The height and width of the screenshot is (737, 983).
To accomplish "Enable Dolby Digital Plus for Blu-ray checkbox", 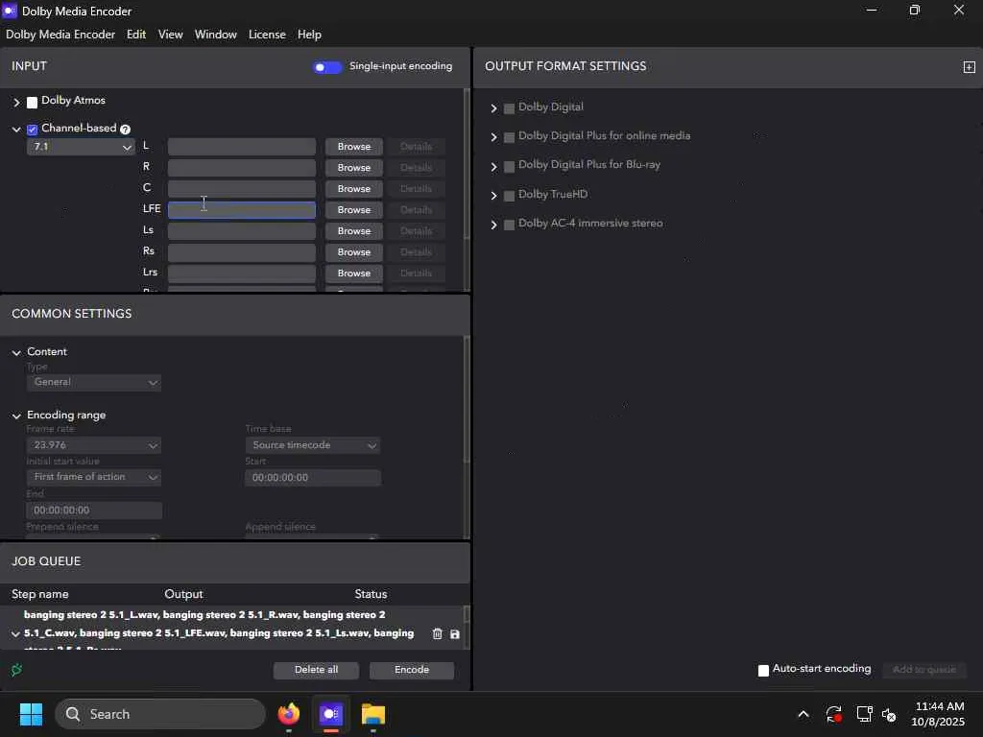I will pos(509,167).
